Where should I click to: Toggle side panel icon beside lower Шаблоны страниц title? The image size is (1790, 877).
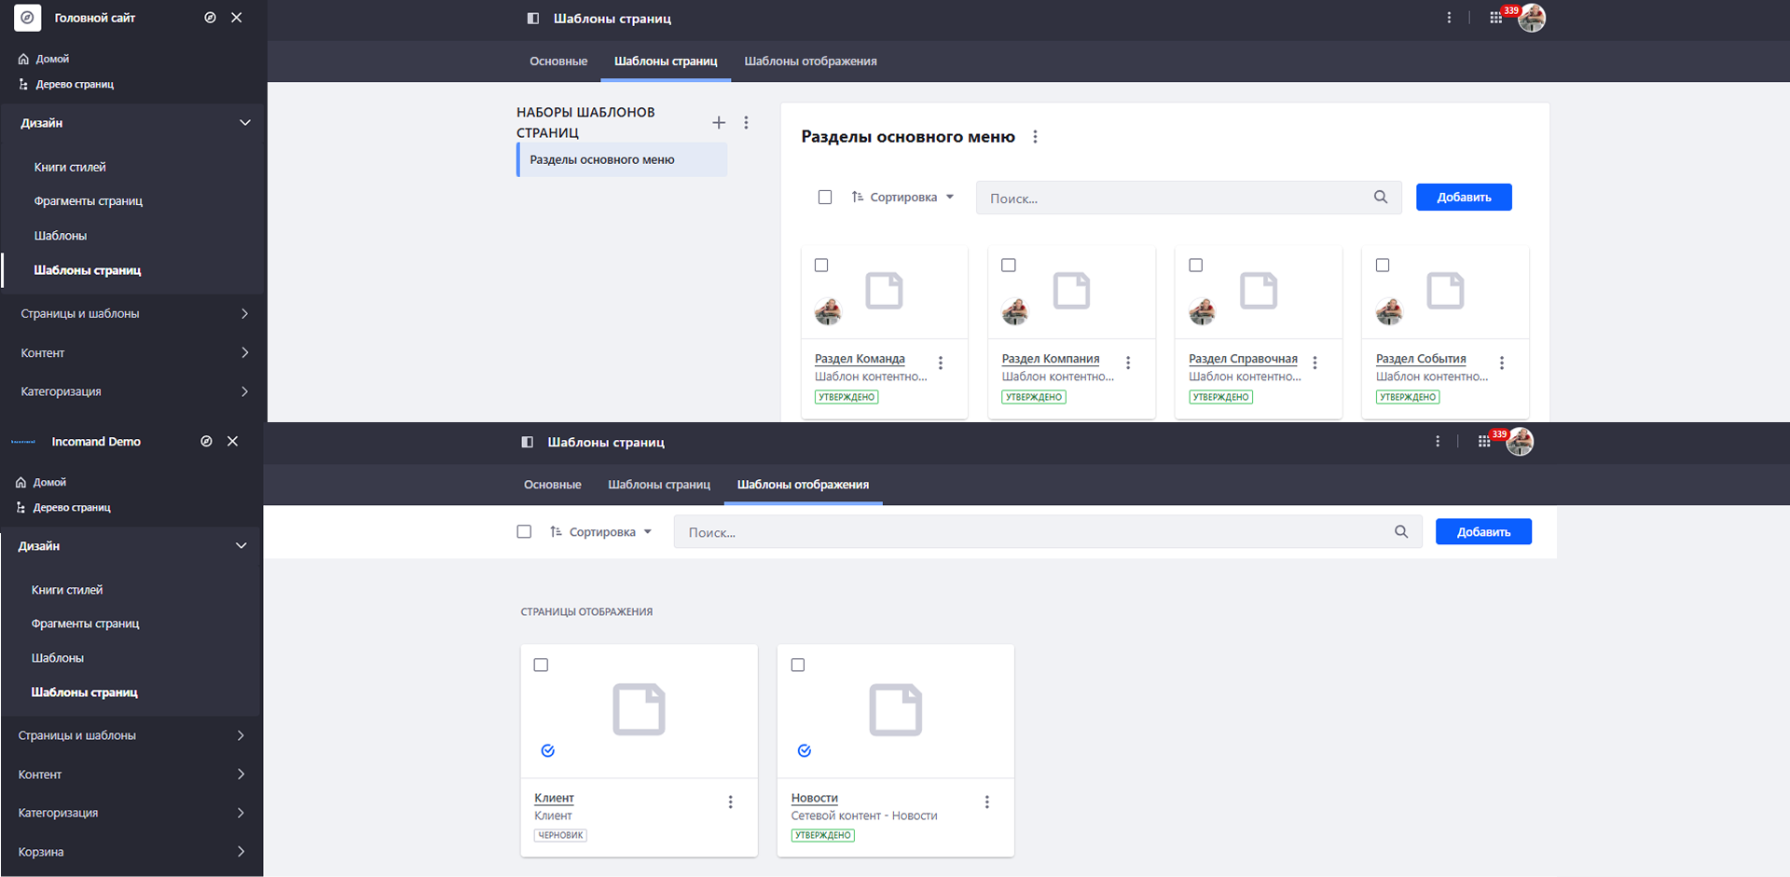tap(528, 442)
